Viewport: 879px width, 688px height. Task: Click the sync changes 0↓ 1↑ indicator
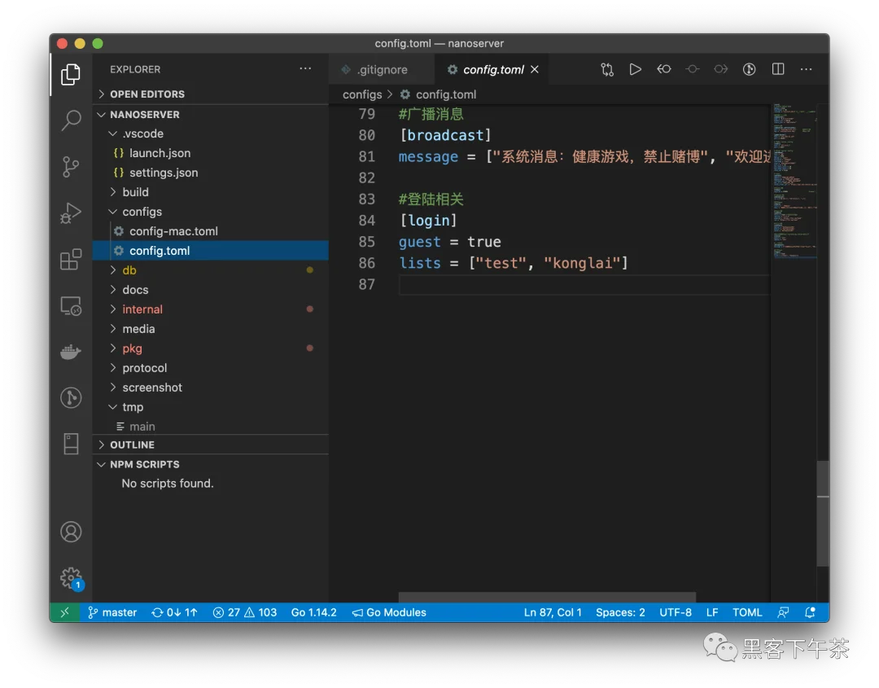(174, 612)
